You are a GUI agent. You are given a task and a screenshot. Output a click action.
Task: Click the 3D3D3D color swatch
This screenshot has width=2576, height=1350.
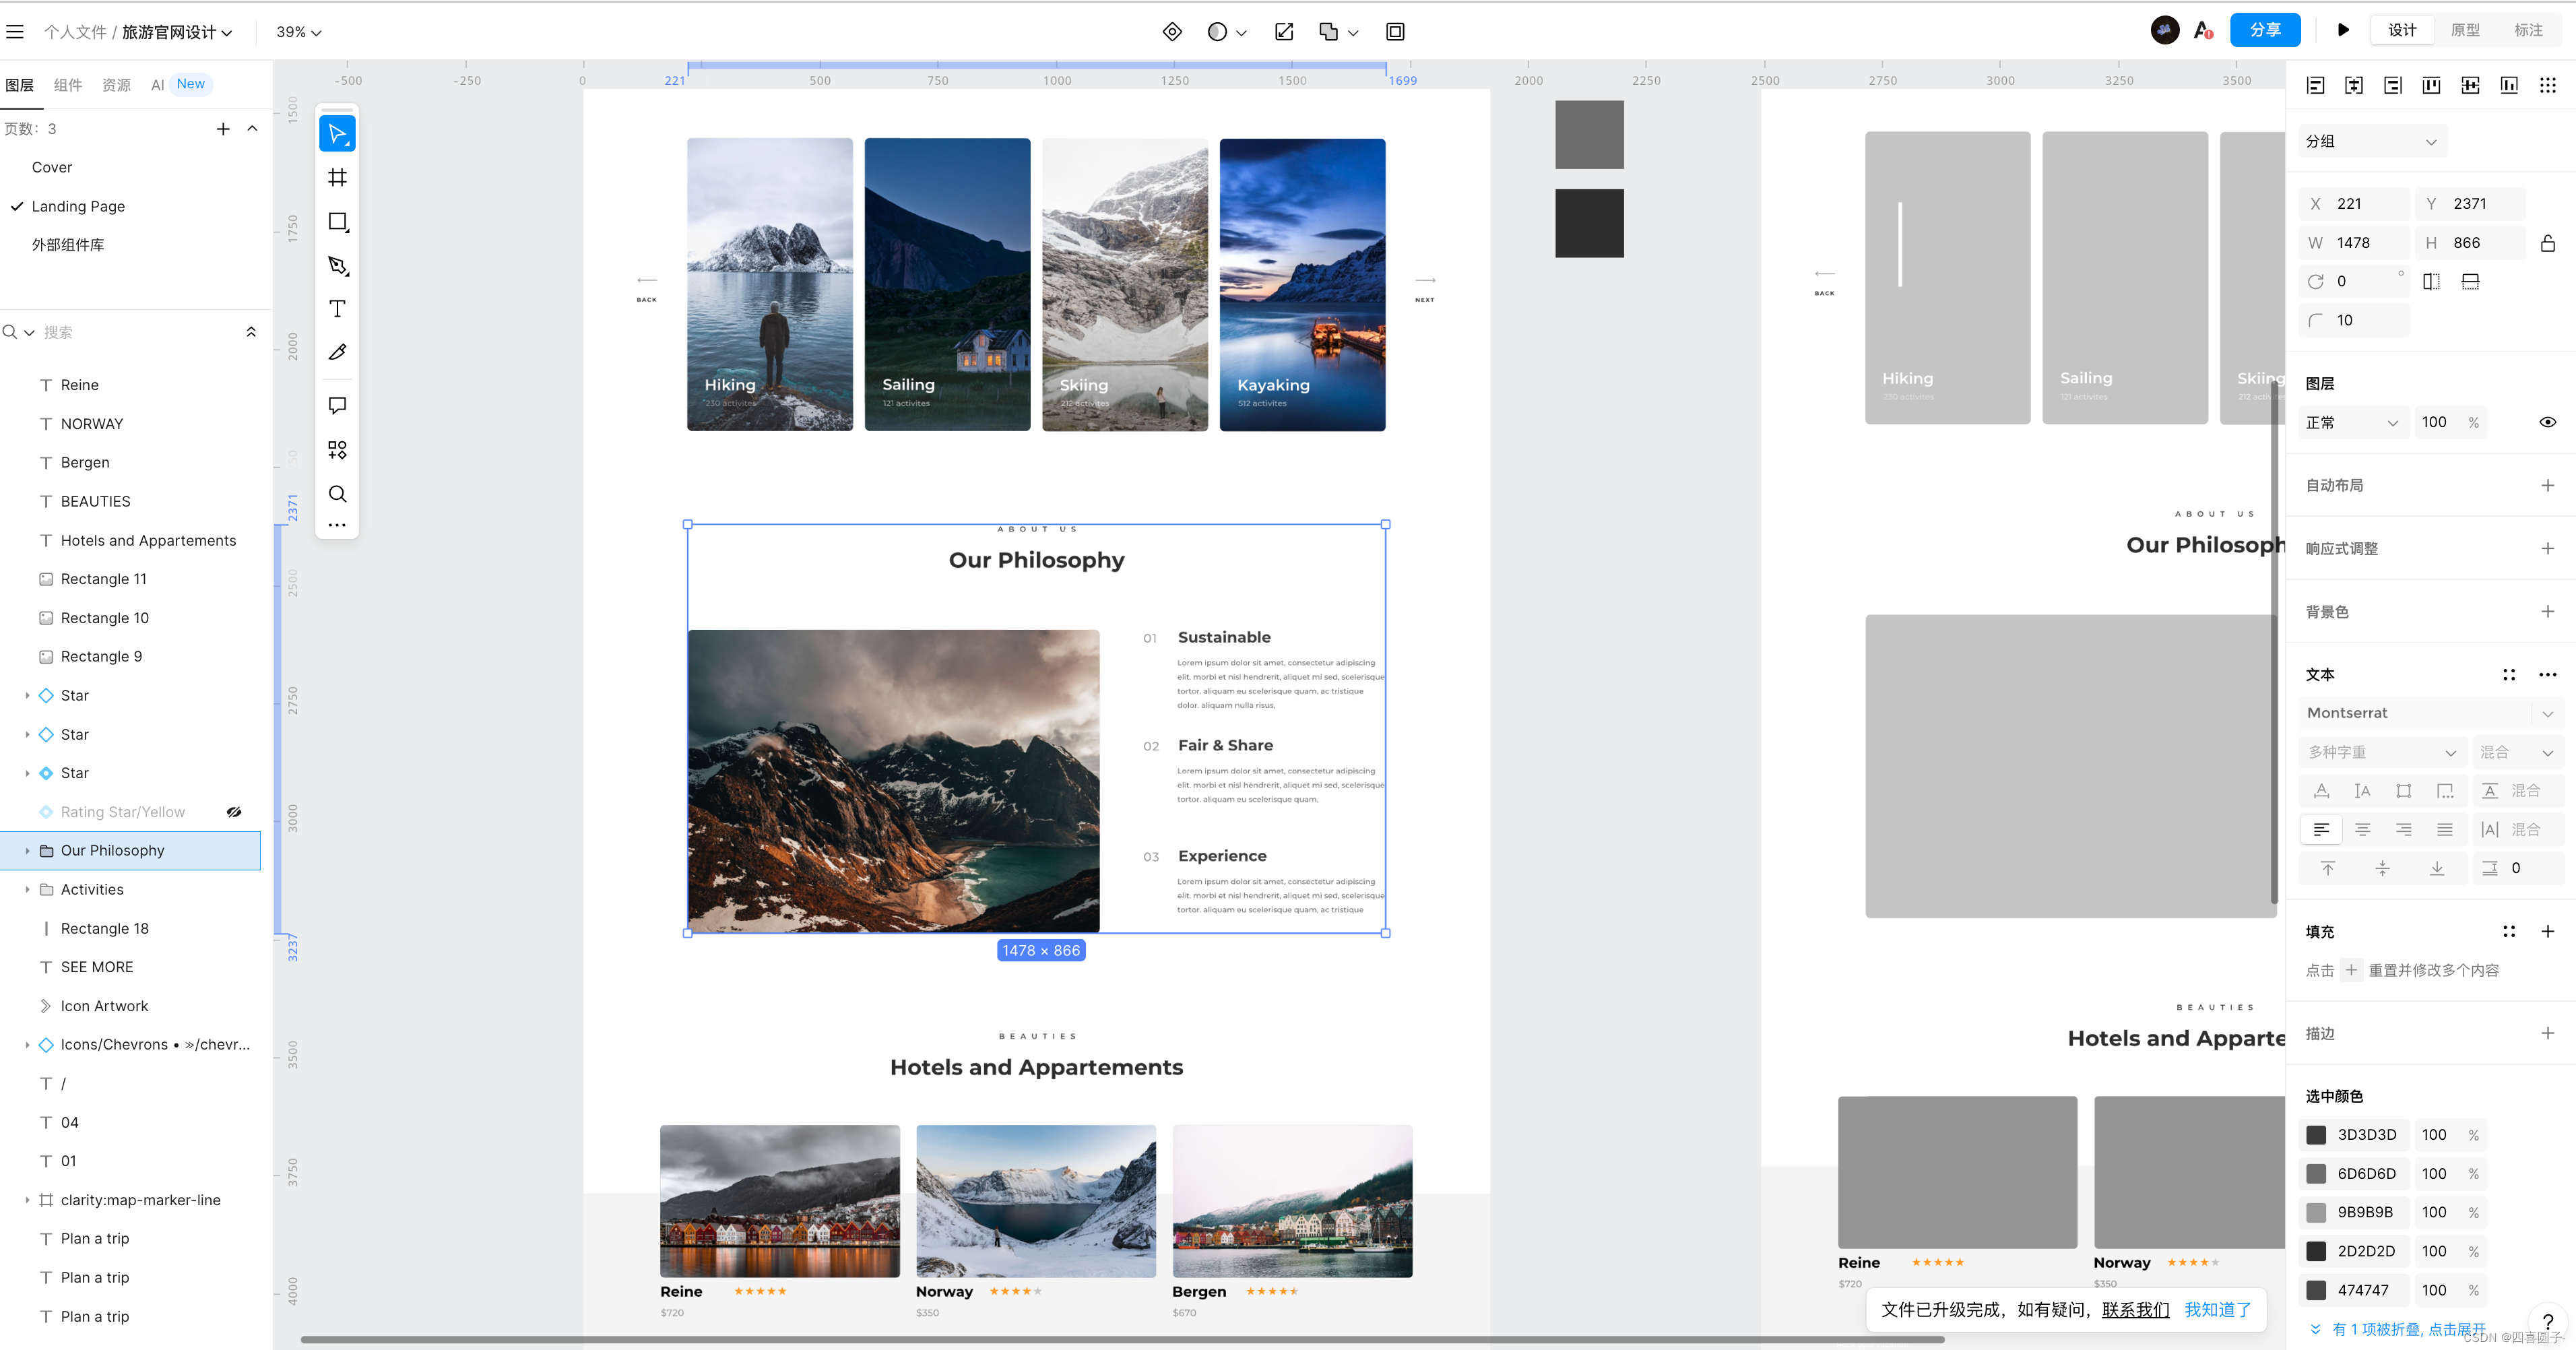tap(2316, 1135)
